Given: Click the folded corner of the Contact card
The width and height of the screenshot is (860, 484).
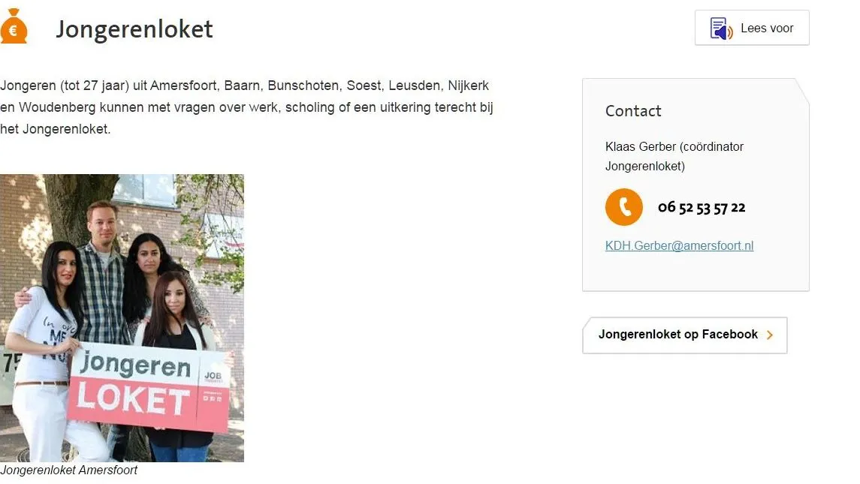Looking at the screenshot, I should (x=802, y=90).
